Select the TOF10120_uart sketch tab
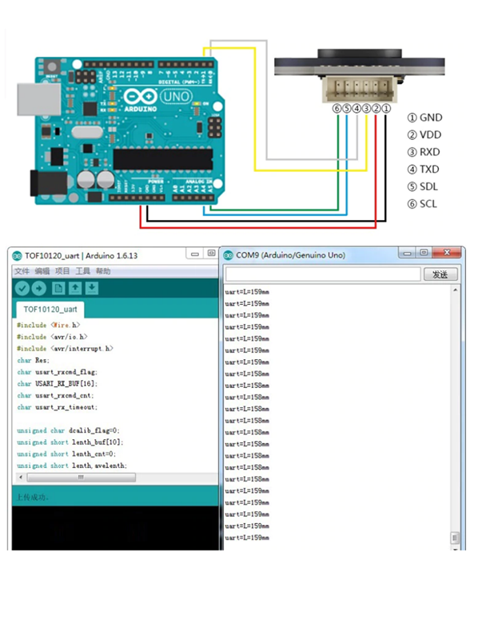Viewport: 490px width, 640px height. tap(49, 309)
